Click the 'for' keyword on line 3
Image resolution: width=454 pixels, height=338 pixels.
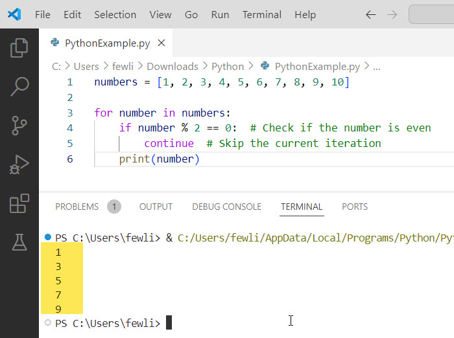103,113
